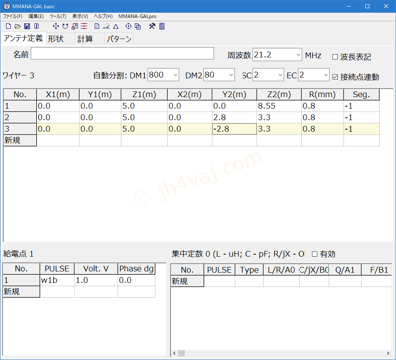The height and width of the screenshot is (360, 396).
Task: Select the アンテナ定義 tab
Action: (23, 39)
